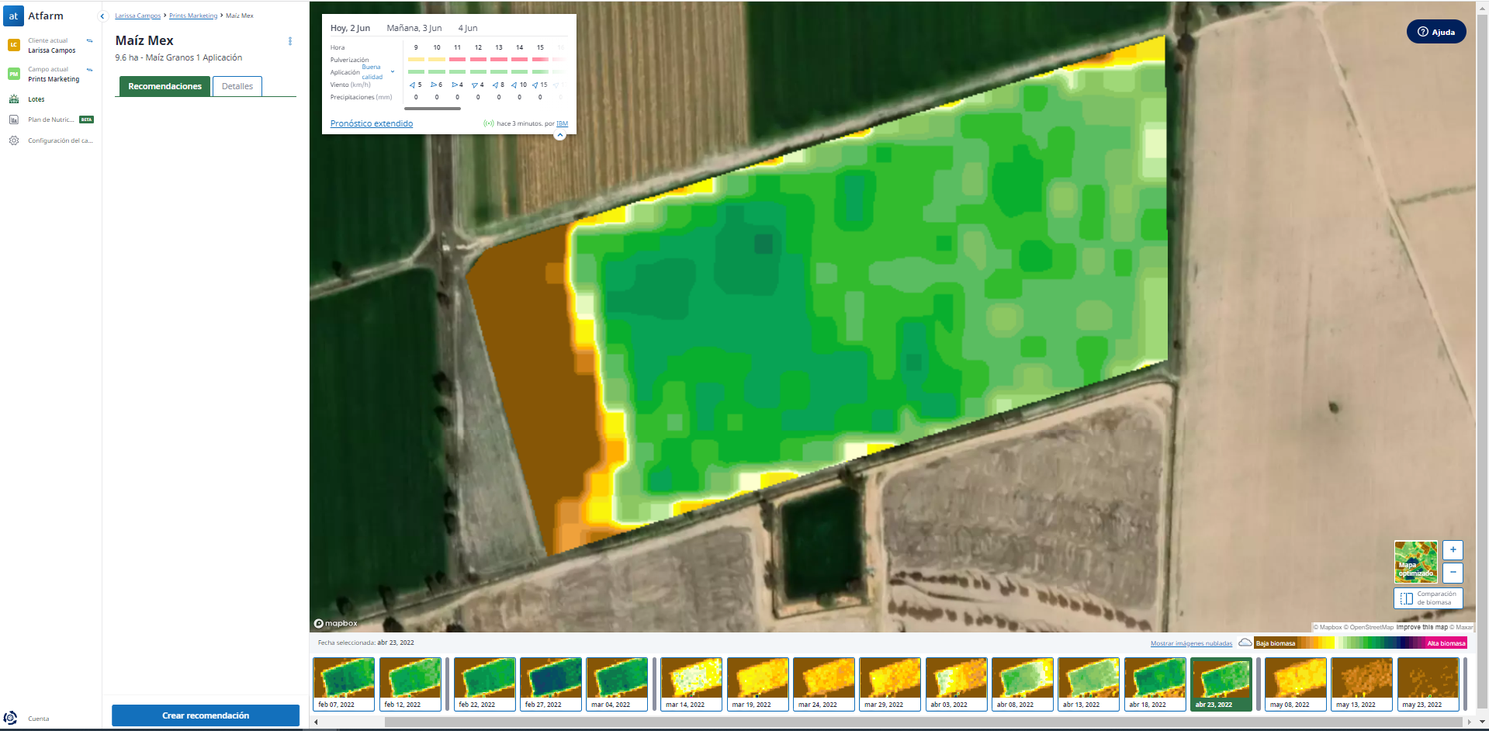The height and width of the screenshot is (731, 1489).
Task: Open Configuración del campo gear icon
Action: 14,140
